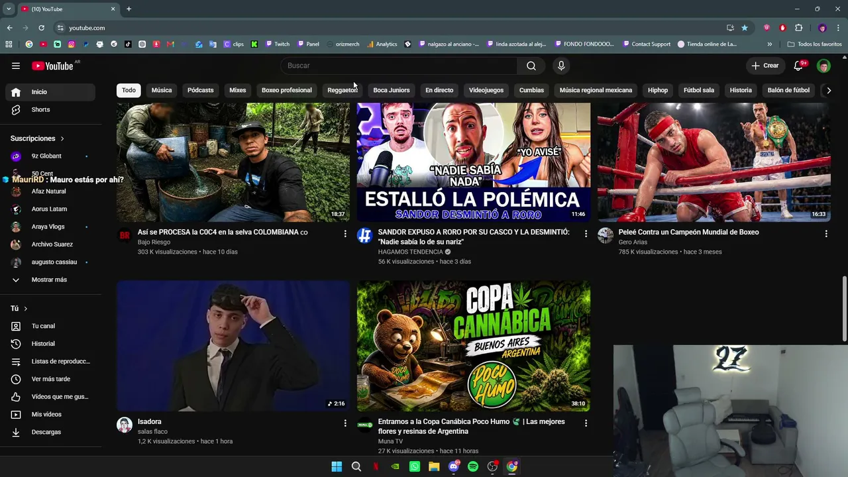Open Chrome's three-dot menu

839,28
